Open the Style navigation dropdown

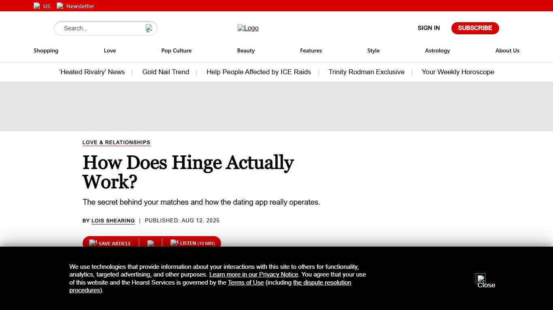373,50
